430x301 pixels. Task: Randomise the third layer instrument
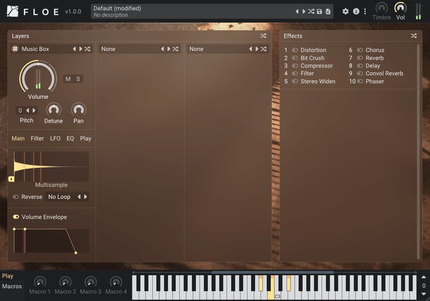263,49
